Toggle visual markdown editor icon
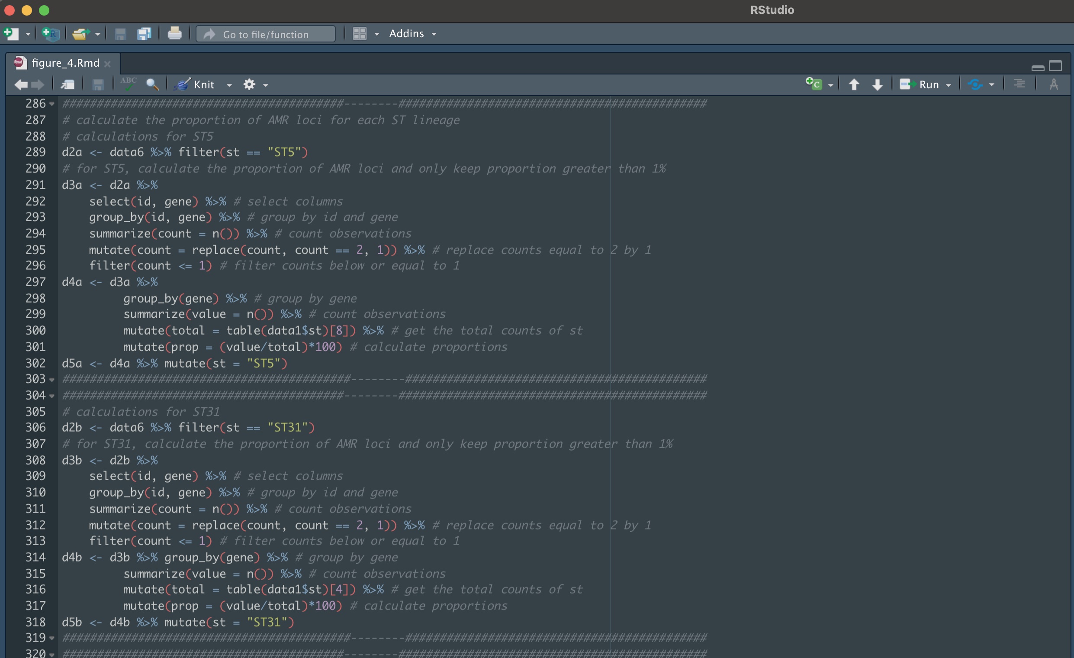The width and height of the screenshot is (1074, 658). (x=1054, y=84)
